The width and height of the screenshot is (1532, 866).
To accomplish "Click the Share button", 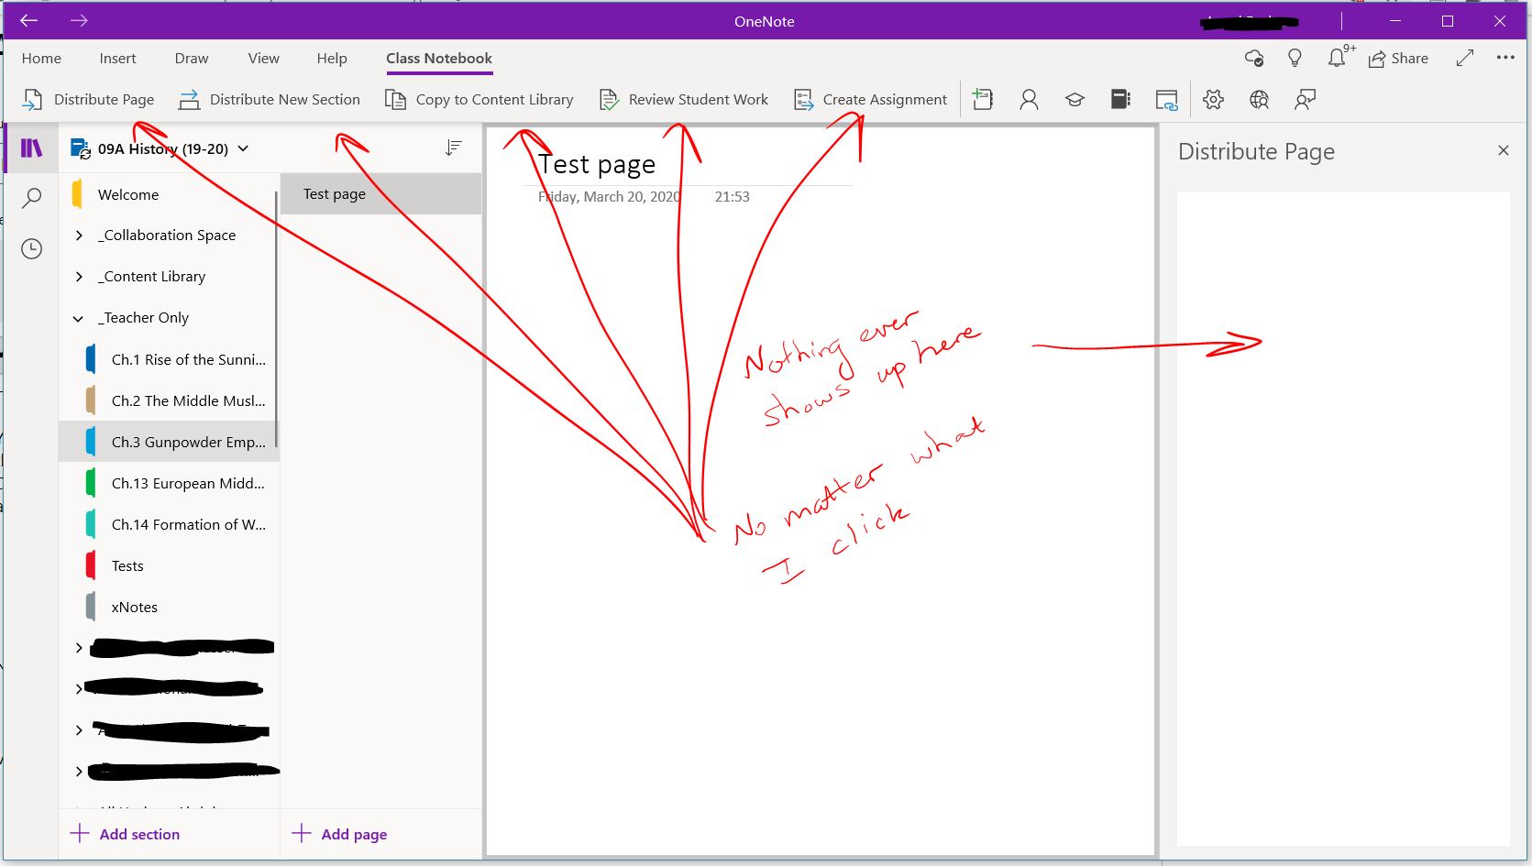I will click(x=1398, y=58).
